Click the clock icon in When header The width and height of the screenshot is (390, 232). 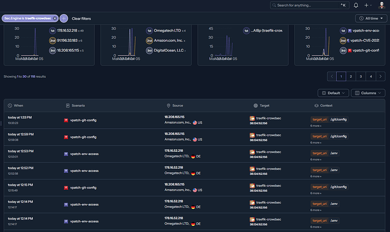pos(10,106)
